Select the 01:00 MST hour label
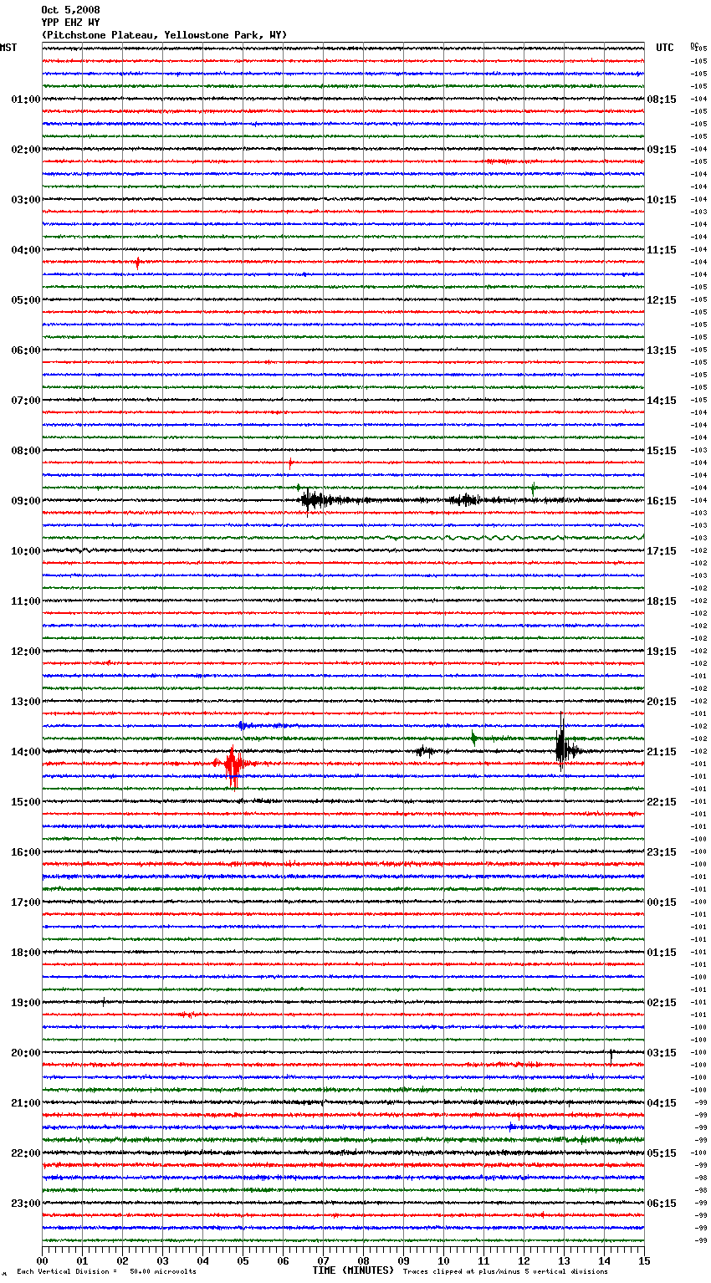 [26, 100]
